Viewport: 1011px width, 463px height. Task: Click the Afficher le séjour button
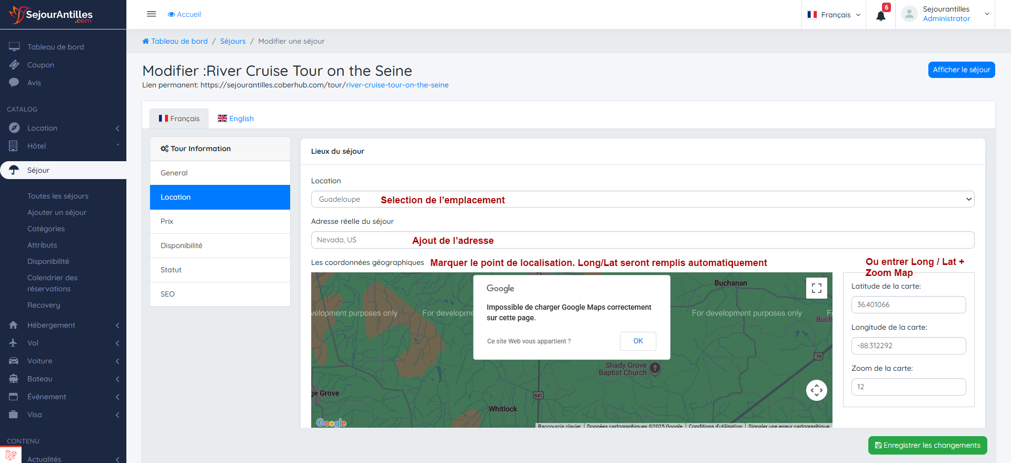coord(961,70)
